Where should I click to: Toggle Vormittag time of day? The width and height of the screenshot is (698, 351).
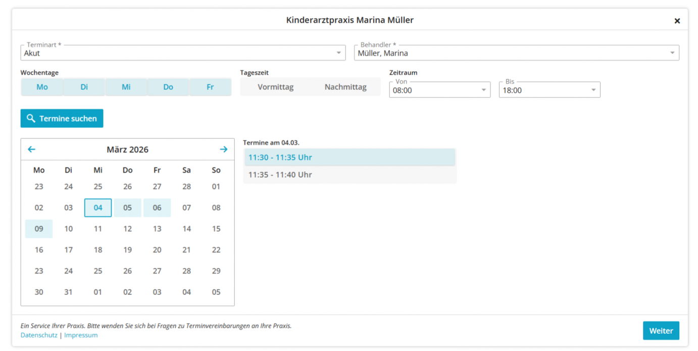(276, 87)
